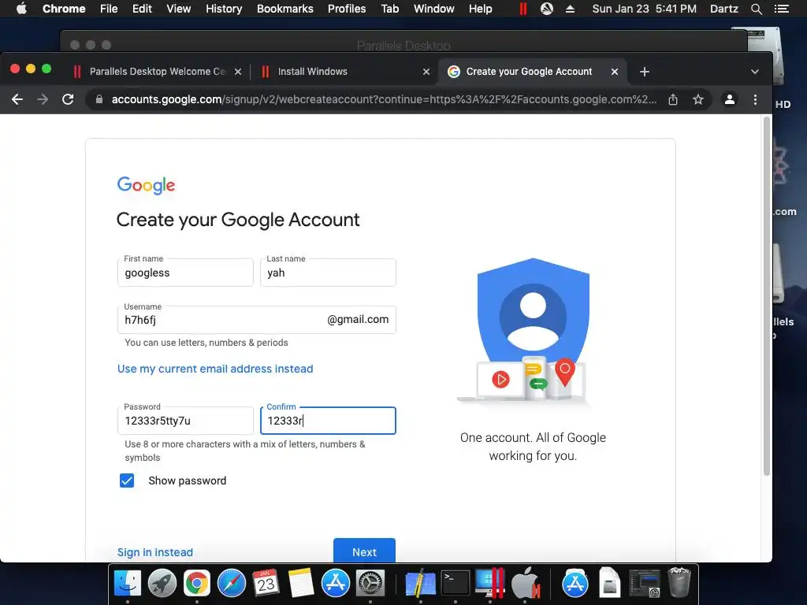Close the Install Windows tab

426,72
